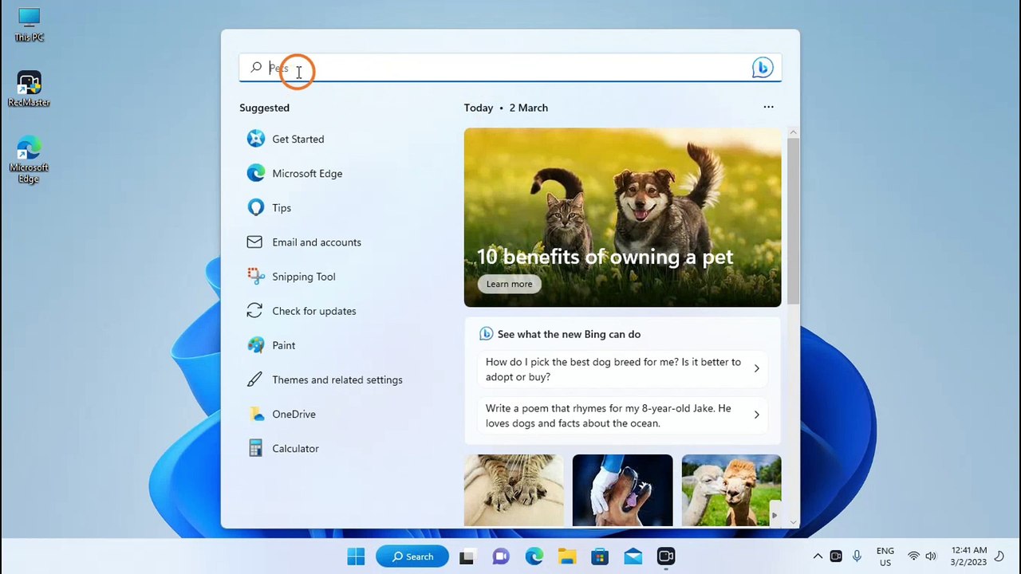
Task: Open the Windows Start button
Action: coord(356,556)
